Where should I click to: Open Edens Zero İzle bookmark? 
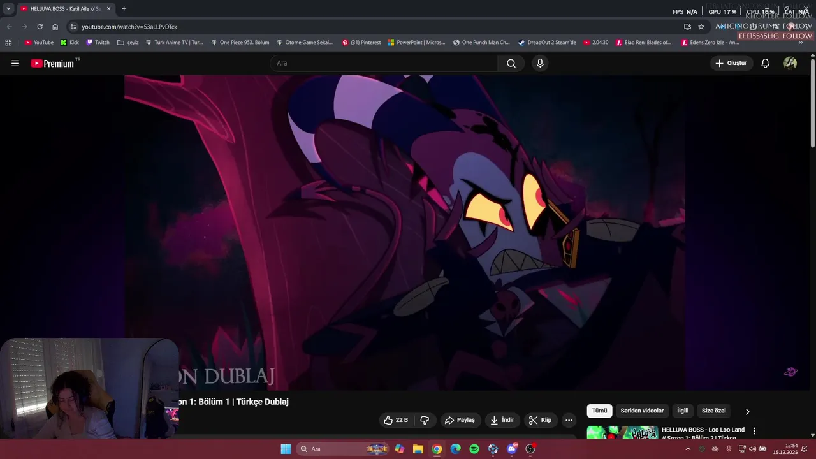pos(710,43)
